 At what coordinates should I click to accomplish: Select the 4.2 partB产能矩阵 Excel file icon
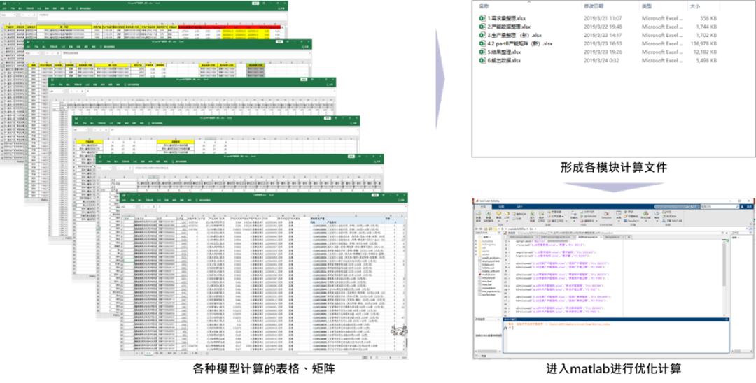pyautogui.click(x=482, y=43)
